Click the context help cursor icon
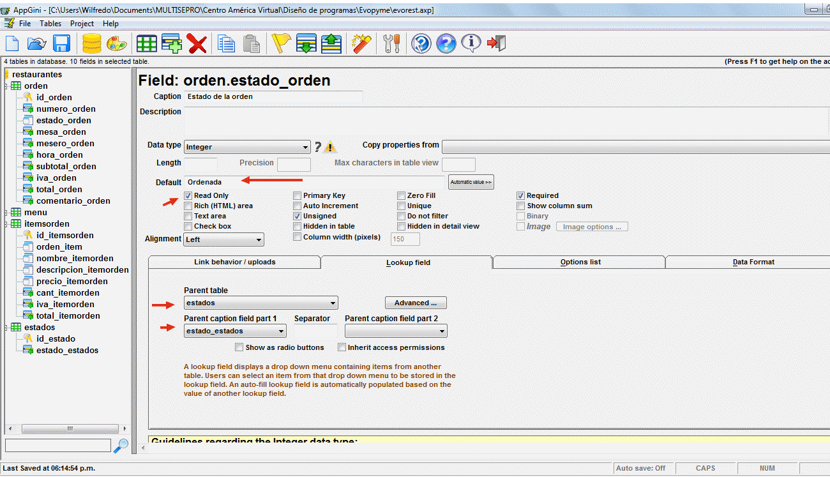Screen dimensions: 830x477 pos(421,43)
